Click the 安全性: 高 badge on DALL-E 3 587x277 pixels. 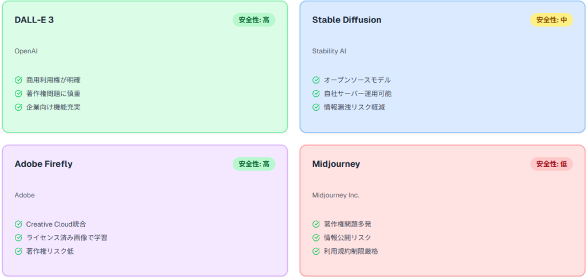(253, 20)
